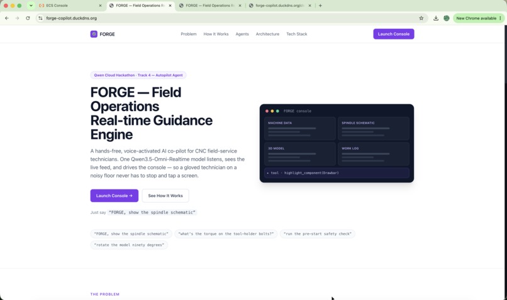Click the FORGE brand name text
This screenshot has height=300, width=507.
tap(107, 34)
